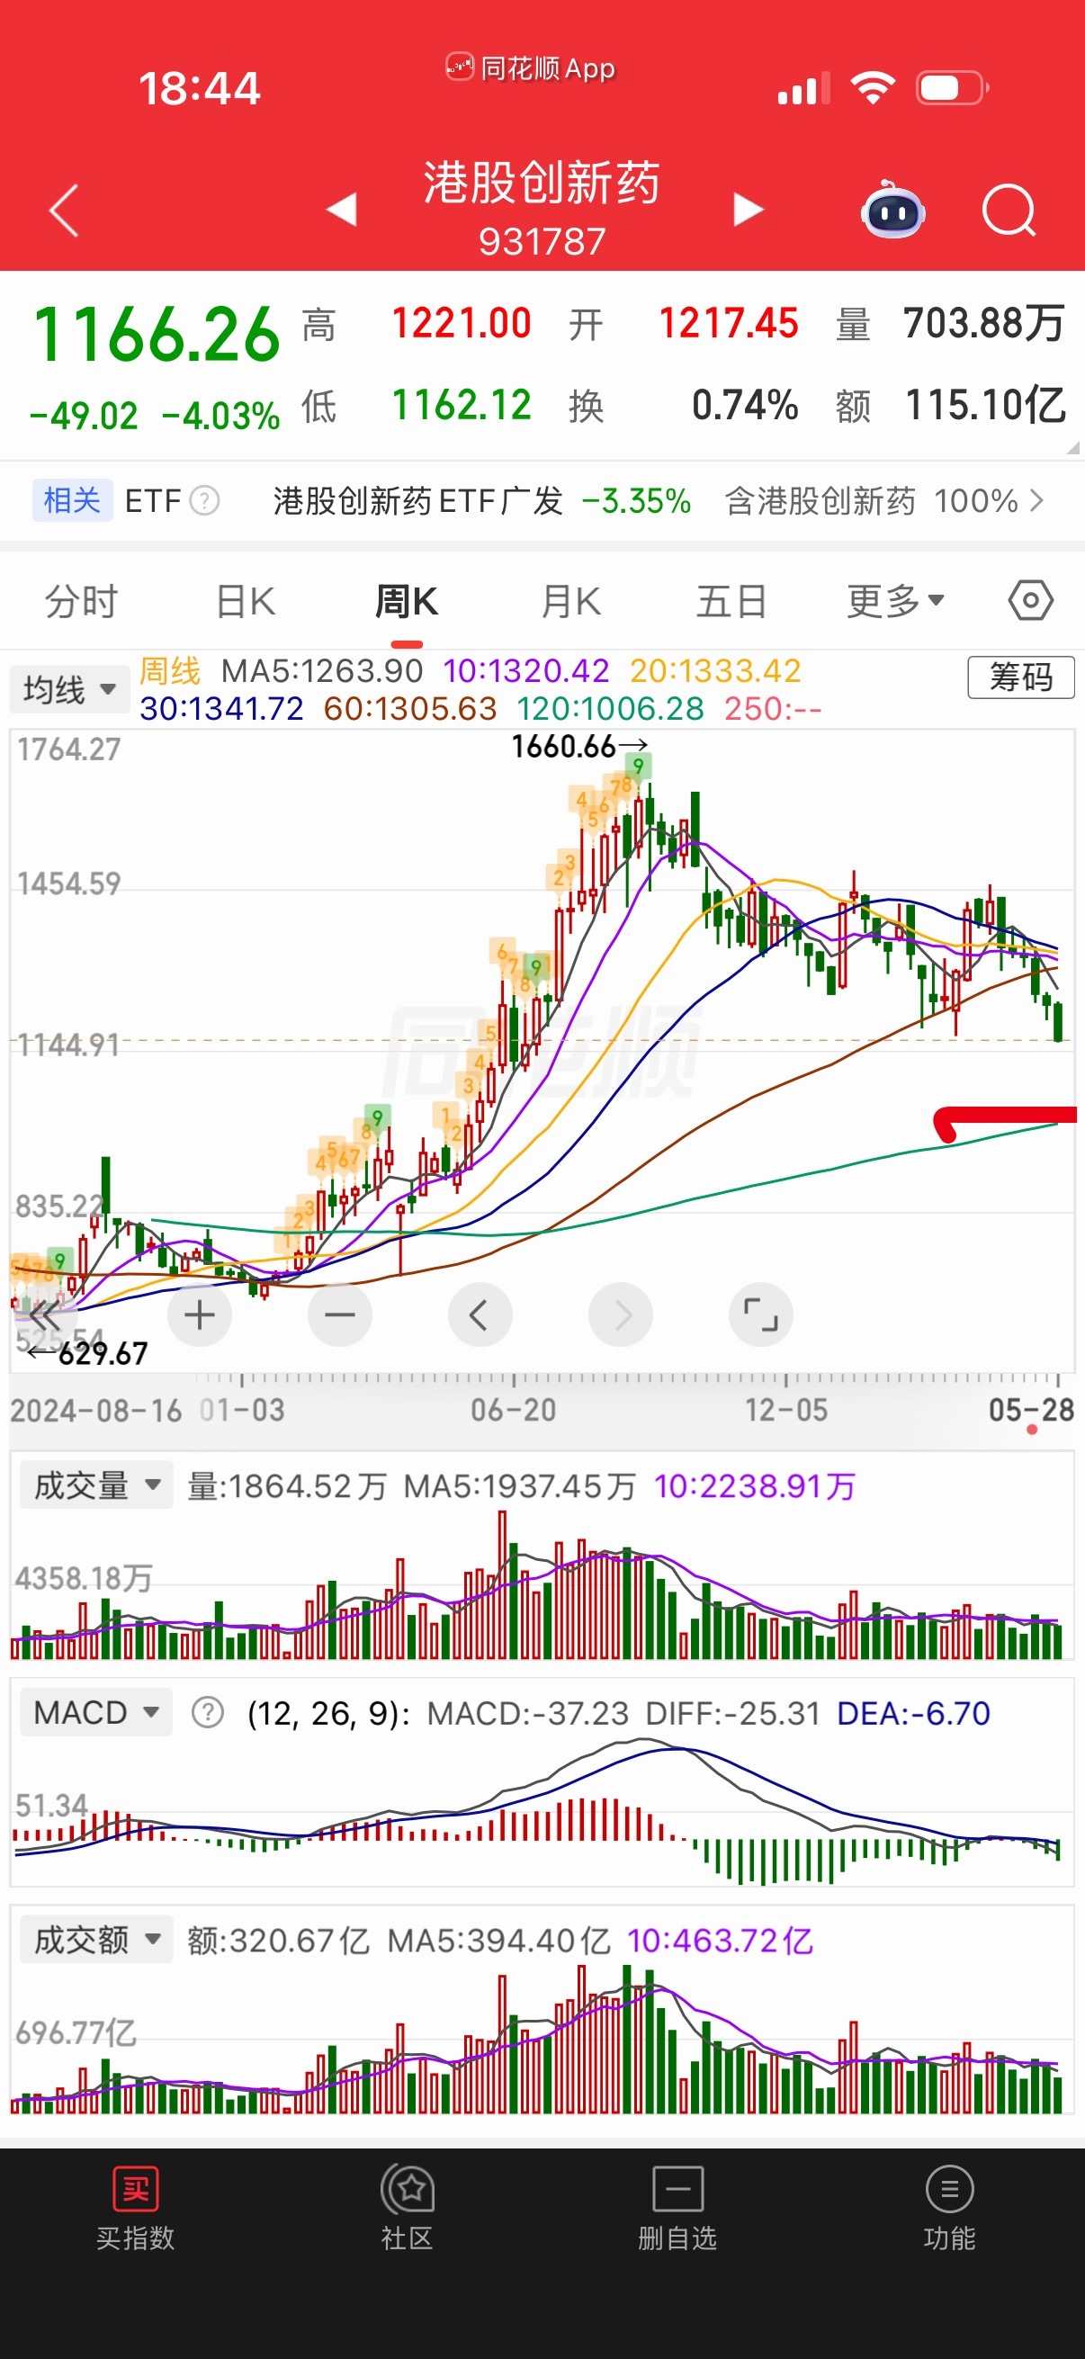
Task: Jump to earliest data double-arrow icon
Action: (x=44, y=1316)
